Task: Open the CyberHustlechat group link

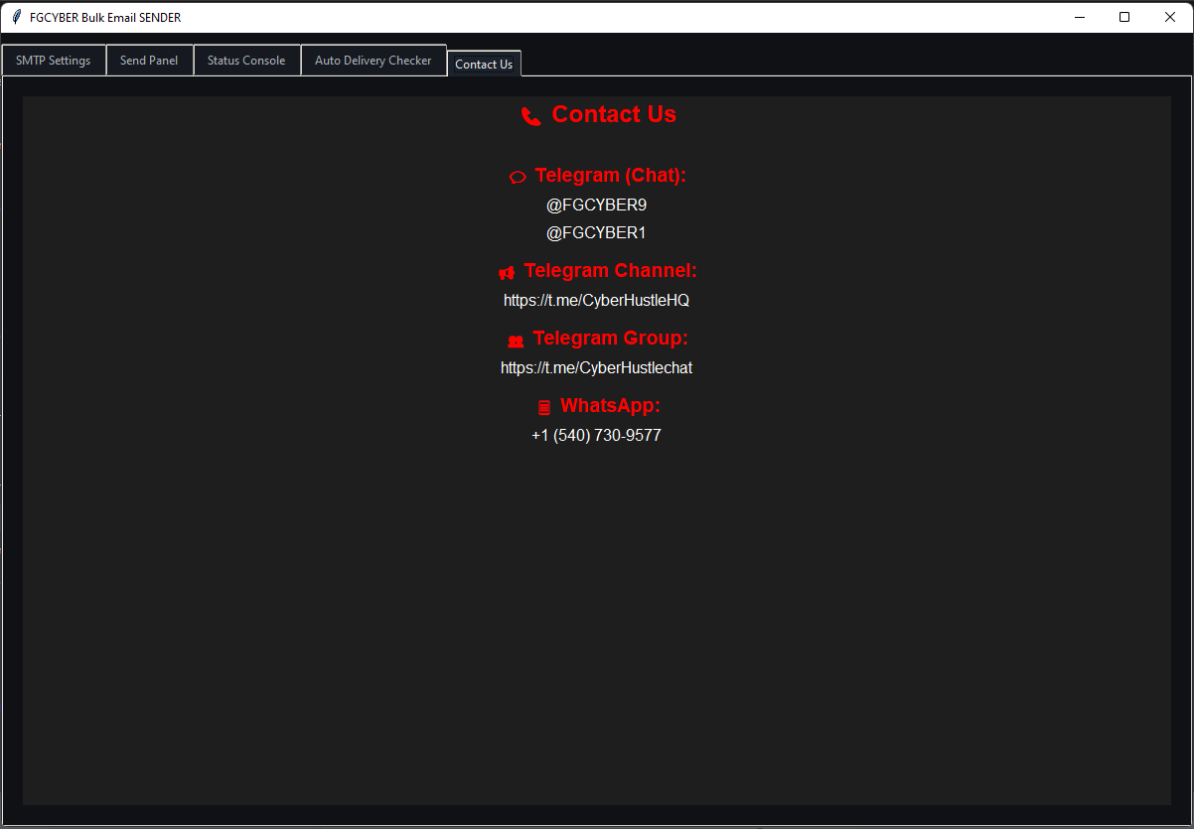Action: point(596,368)
